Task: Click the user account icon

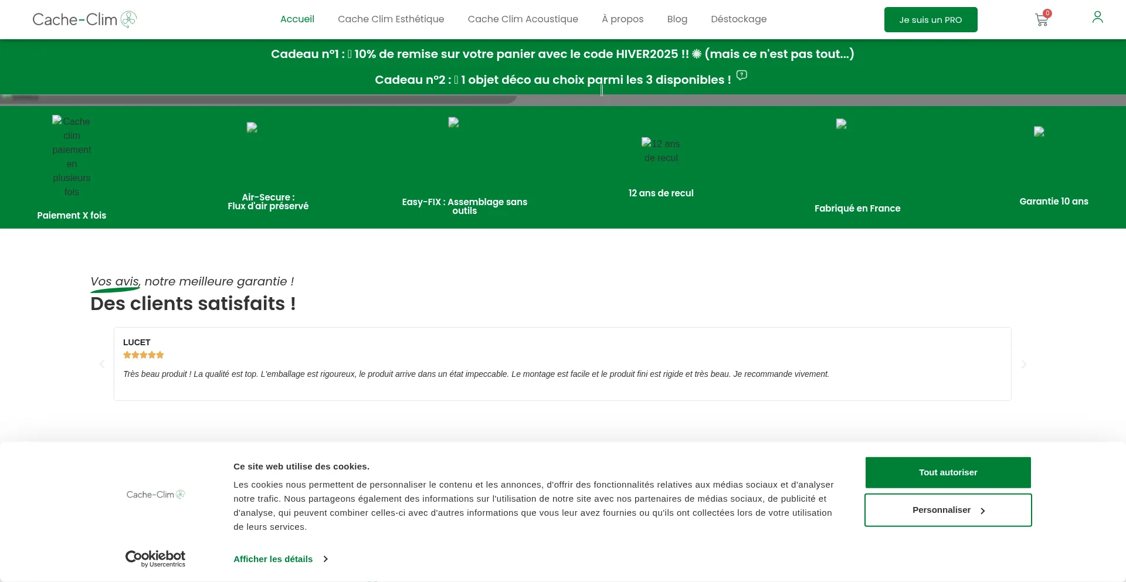Action: pos(1097,18)
